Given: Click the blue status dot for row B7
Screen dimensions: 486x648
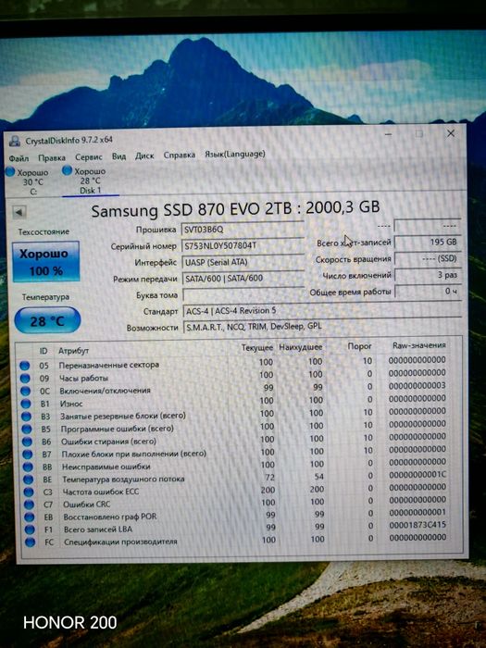Looking at the screenshot, I should pos(28,455).
